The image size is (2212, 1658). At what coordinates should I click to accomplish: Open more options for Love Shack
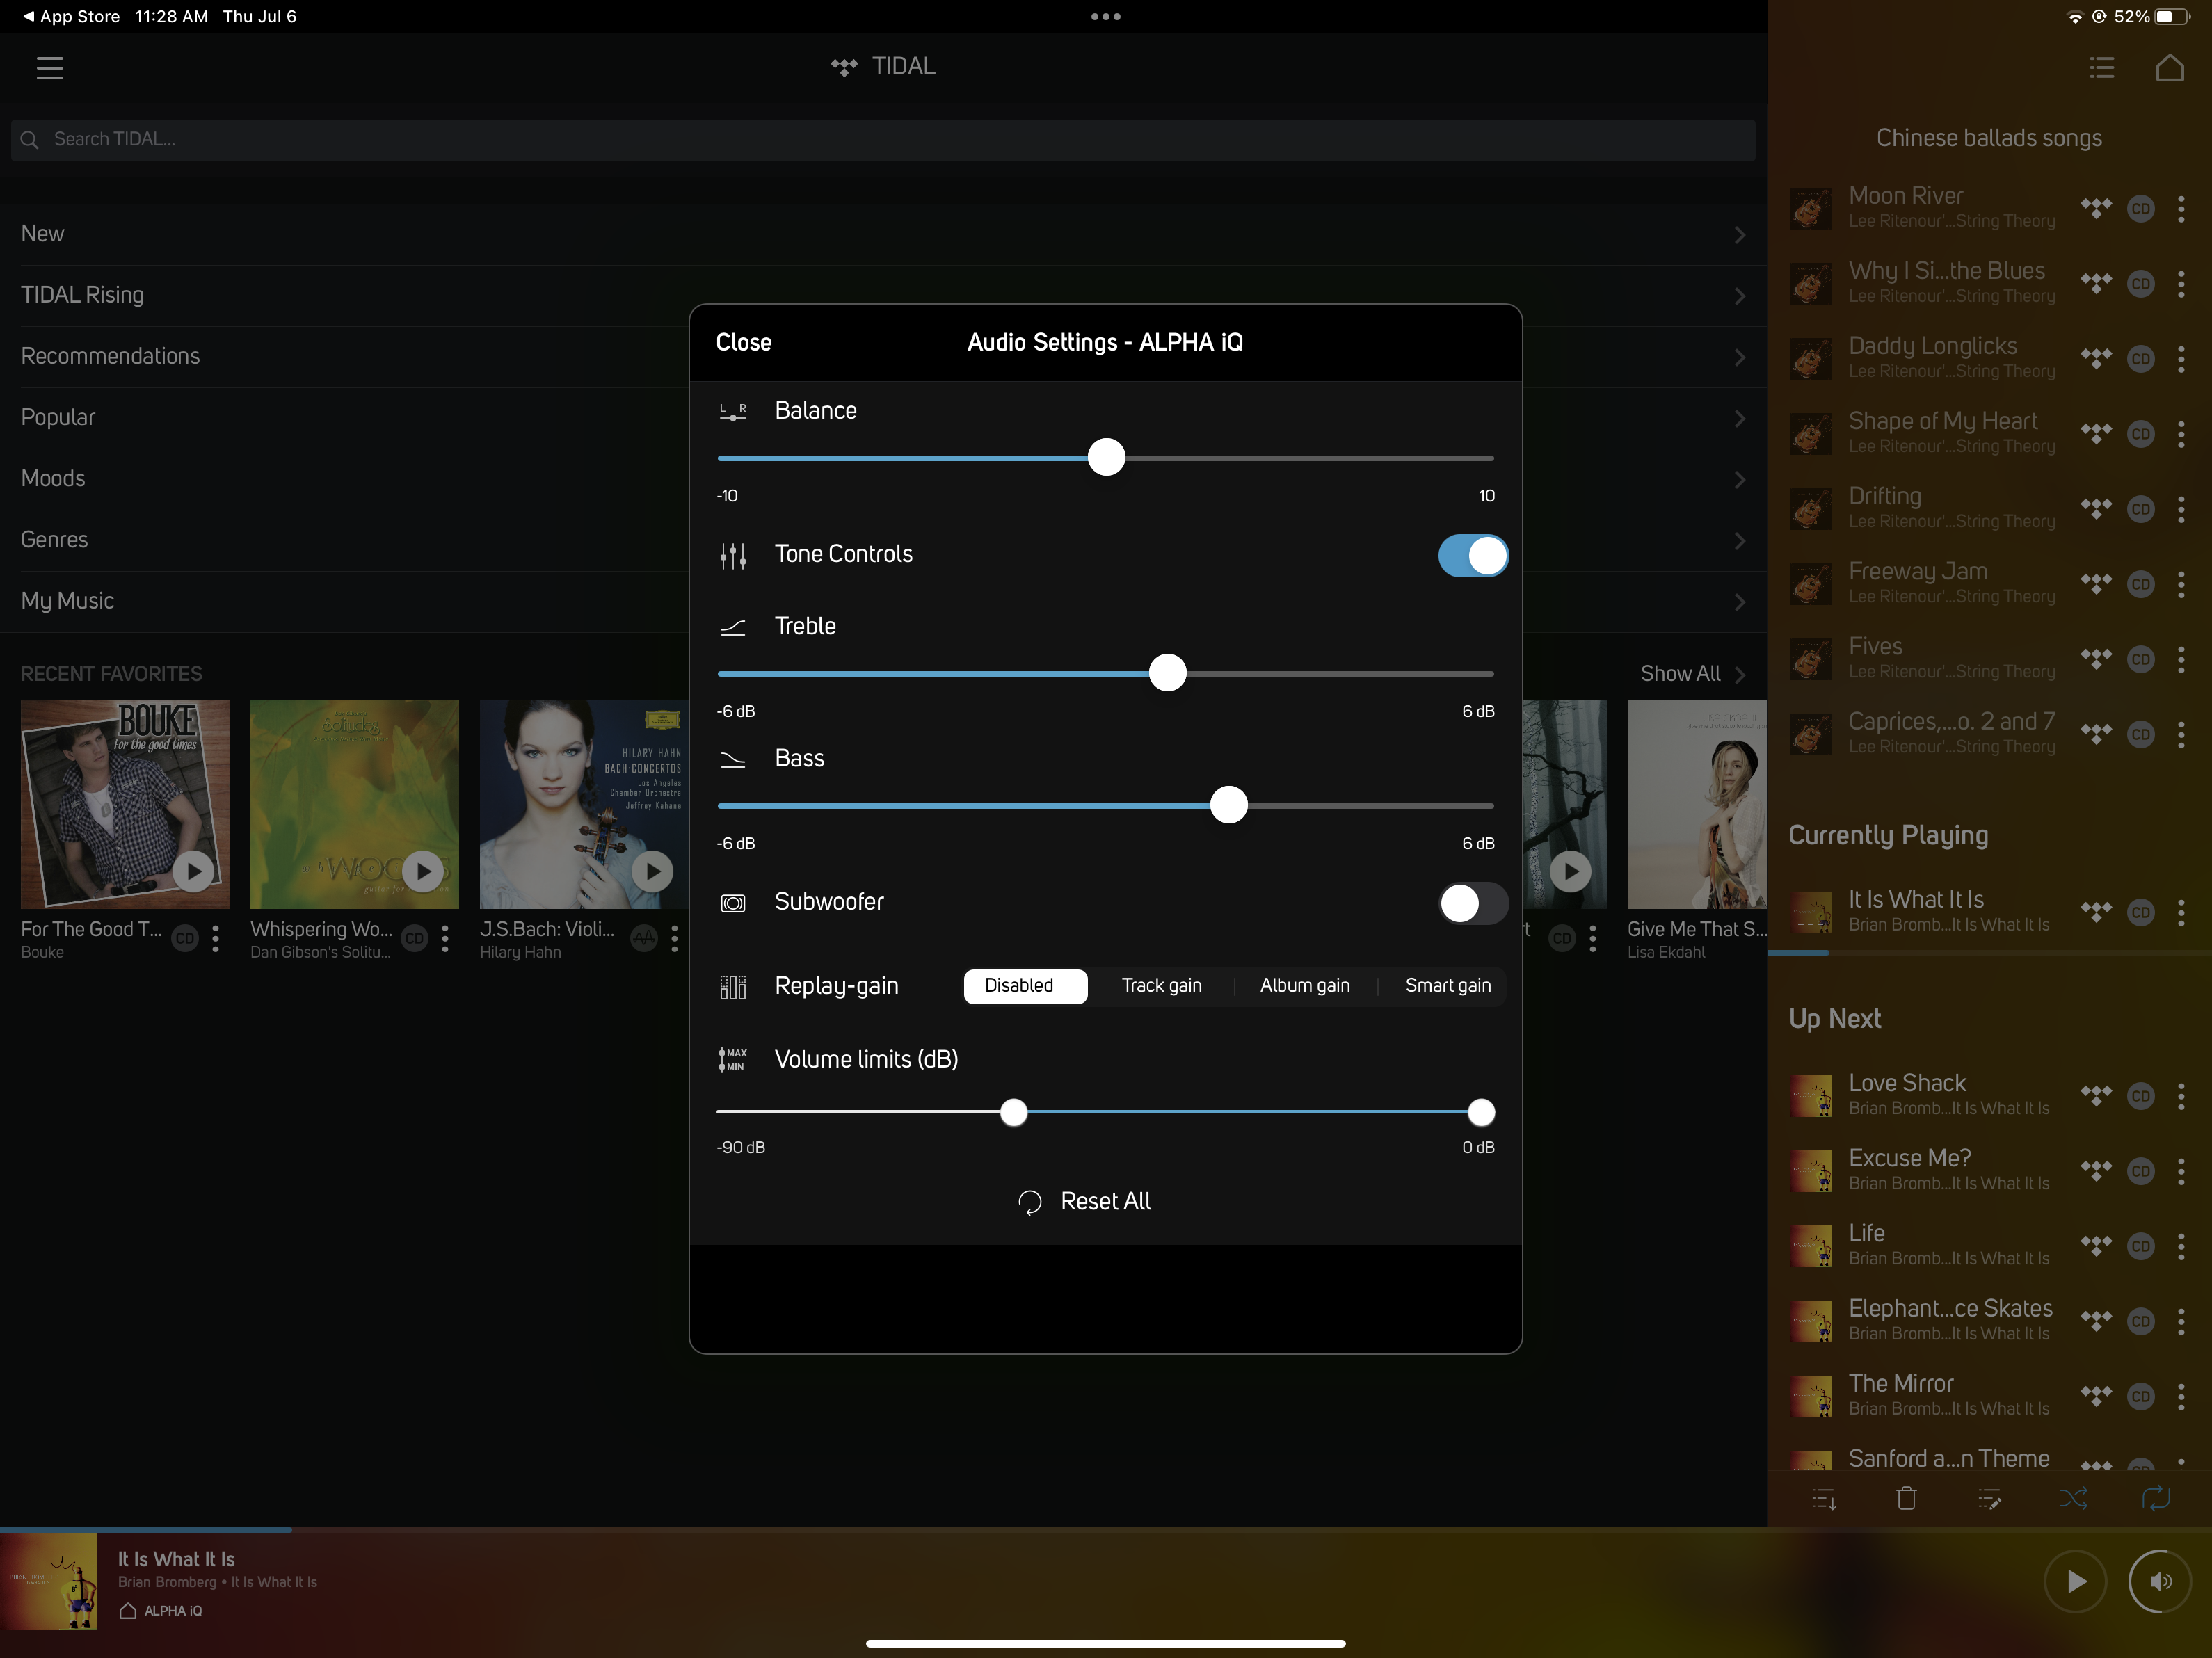[2181, 1096]
